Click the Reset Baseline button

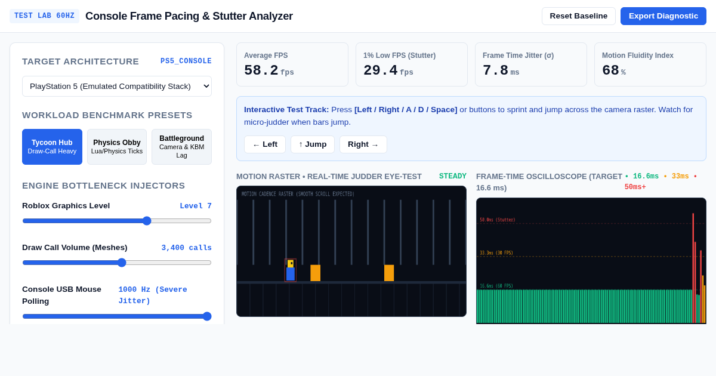(578, 16)
